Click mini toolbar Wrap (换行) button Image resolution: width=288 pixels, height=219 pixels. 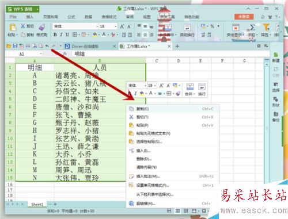(202, 89)
